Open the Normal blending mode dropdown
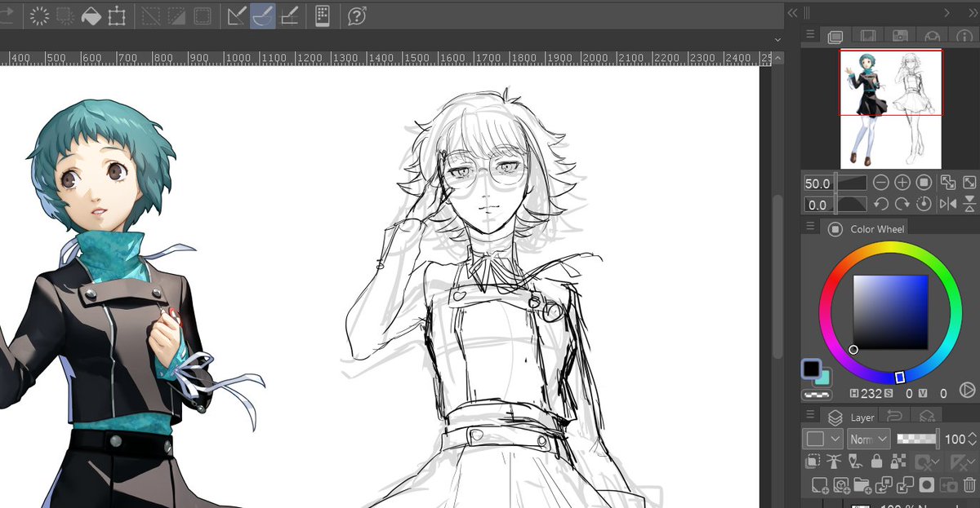Image resolution: width=980 pixels, height=508 pixels. click(868, 439)
